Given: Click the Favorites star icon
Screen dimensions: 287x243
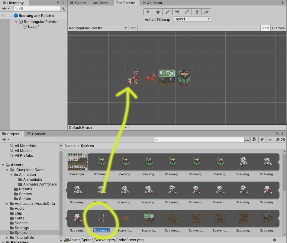Looking at the screenshot, I should 270,140.
